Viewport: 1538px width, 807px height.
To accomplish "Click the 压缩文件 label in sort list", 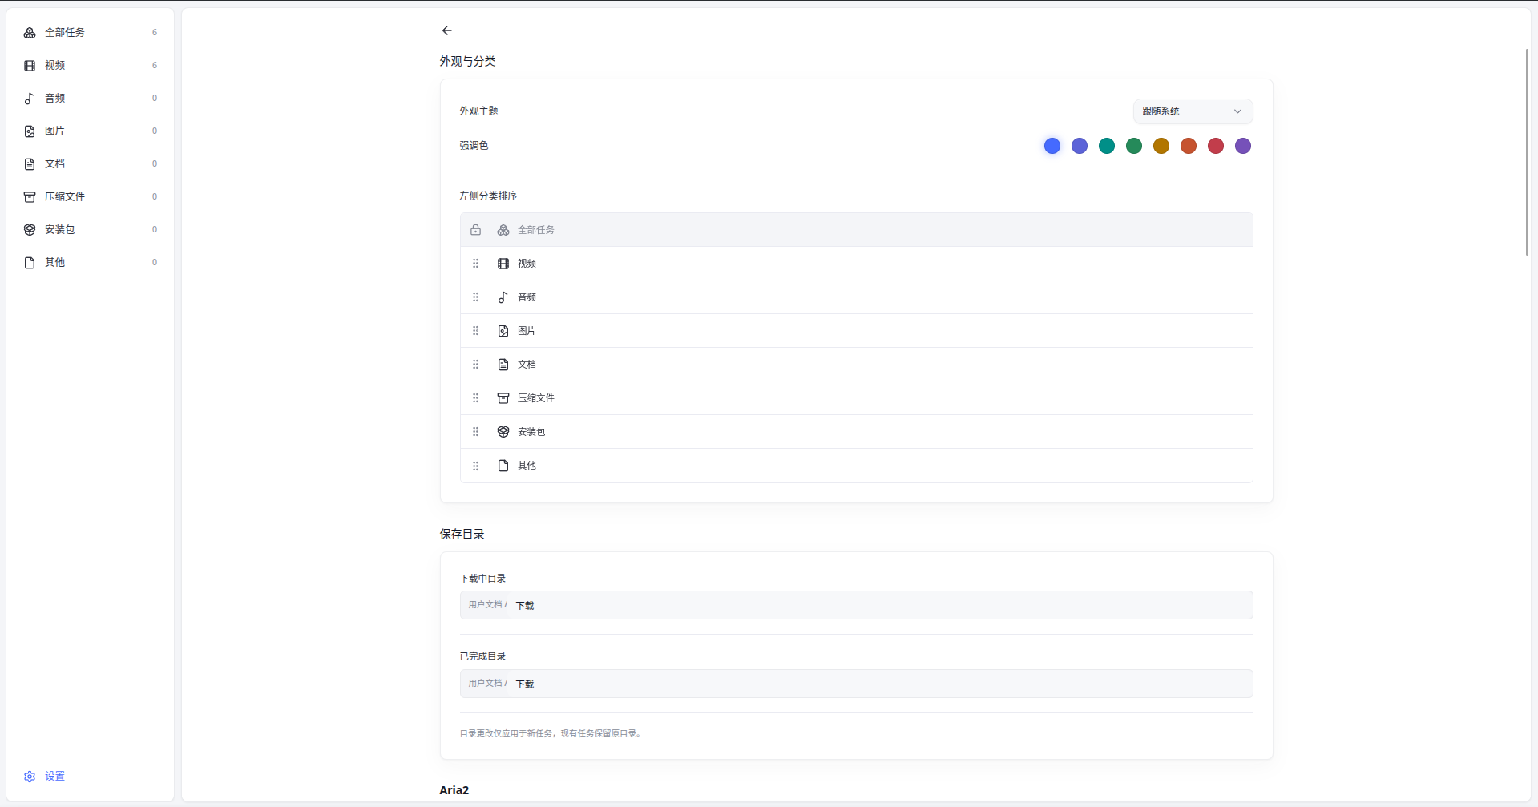I will point(536,398).
